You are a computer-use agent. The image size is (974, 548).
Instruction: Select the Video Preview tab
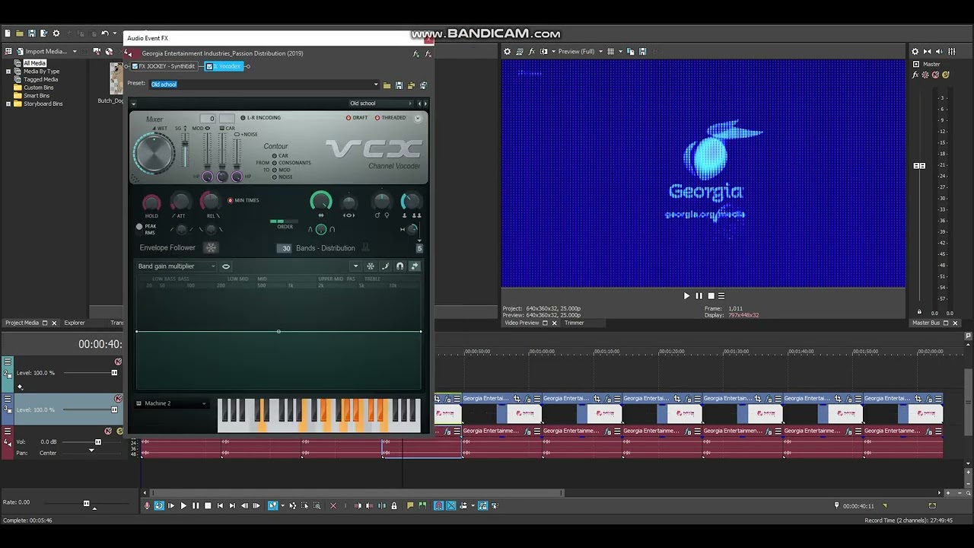522,323
